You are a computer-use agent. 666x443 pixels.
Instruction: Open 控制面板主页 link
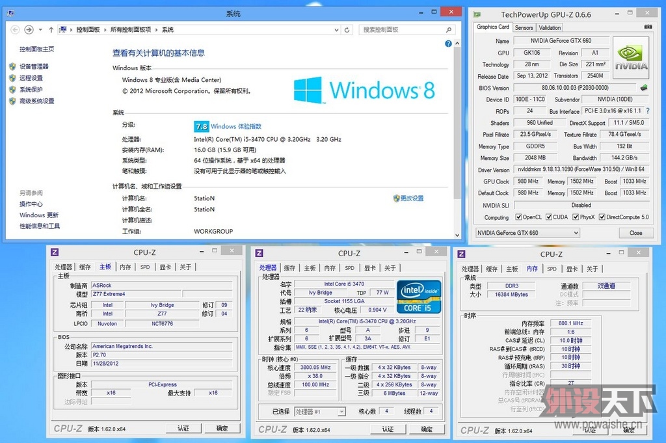[x=36, y=49]
